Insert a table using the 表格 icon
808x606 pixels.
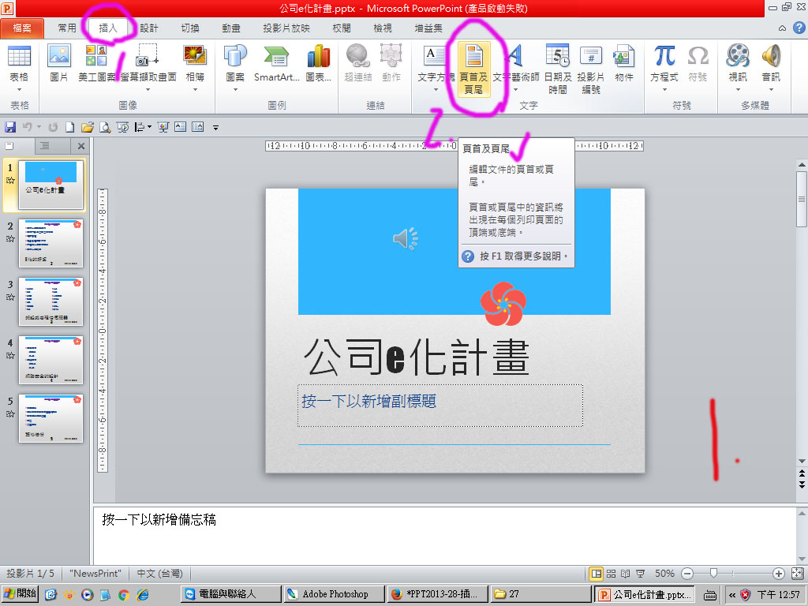click(19, 56)
